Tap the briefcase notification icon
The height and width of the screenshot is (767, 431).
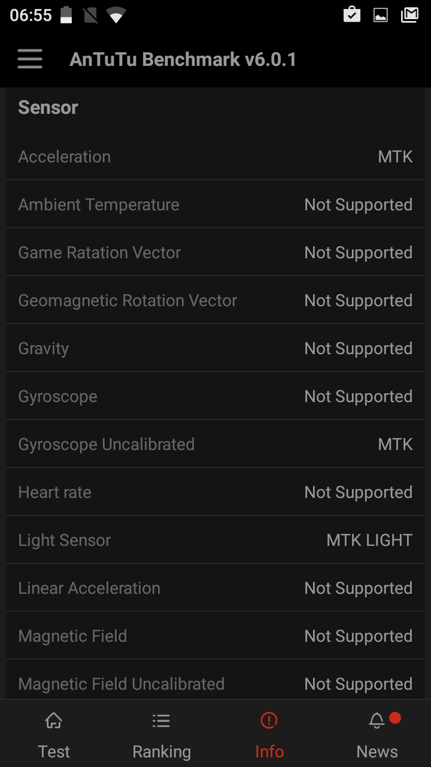(x=352, y=15)
